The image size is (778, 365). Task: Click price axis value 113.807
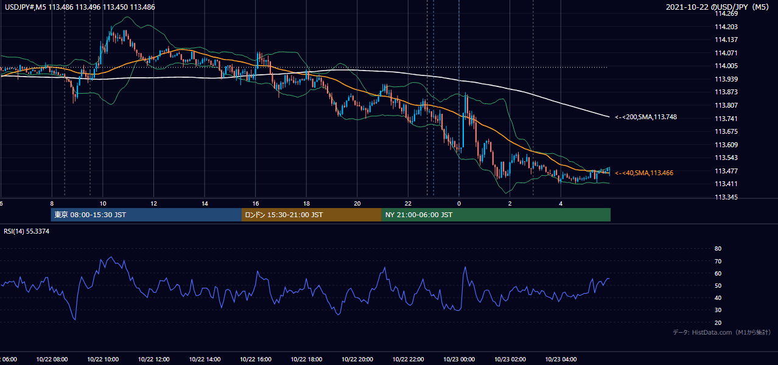[726, 105]
